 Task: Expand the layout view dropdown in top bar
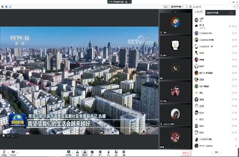177,7
